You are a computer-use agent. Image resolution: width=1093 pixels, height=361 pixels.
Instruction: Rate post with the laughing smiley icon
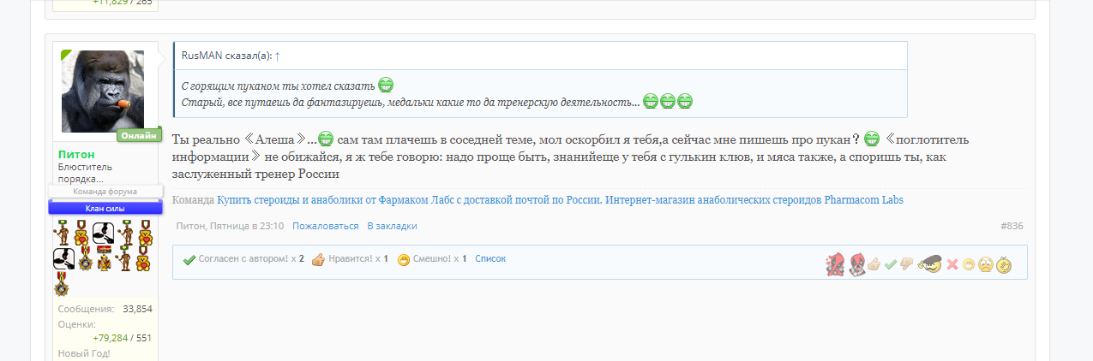click(969, 264)
